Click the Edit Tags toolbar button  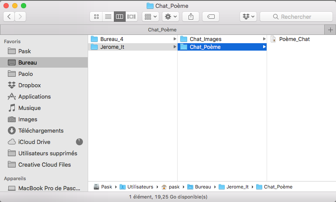[x=211, y=17]
